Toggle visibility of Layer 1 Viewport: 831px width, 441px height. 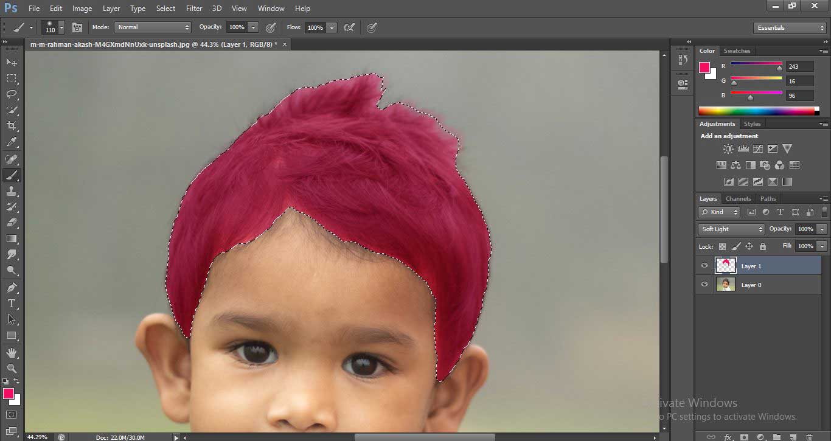point(704,265)
